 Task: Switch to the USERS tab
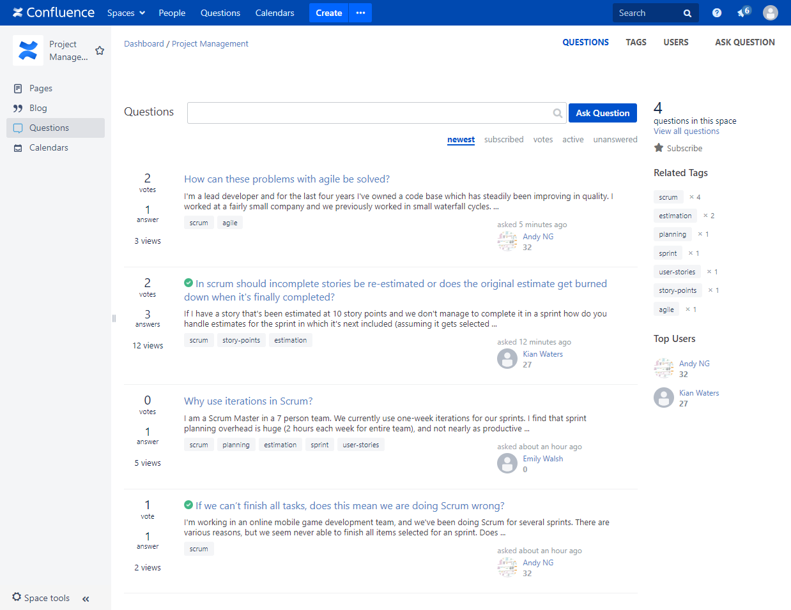coord(676,42)
